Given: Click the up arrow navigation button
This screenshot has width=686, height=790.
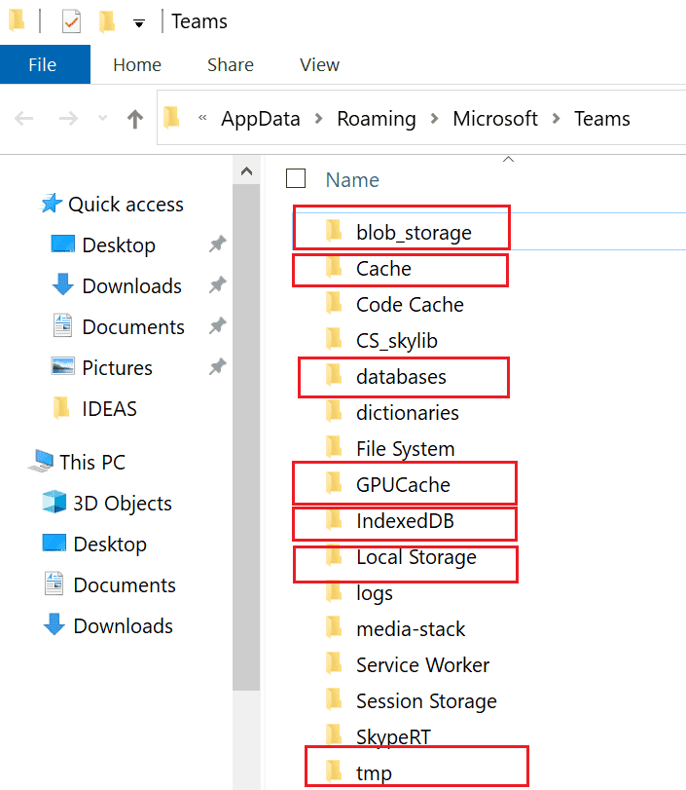Looking at the screenshot, I should [135, 119].
